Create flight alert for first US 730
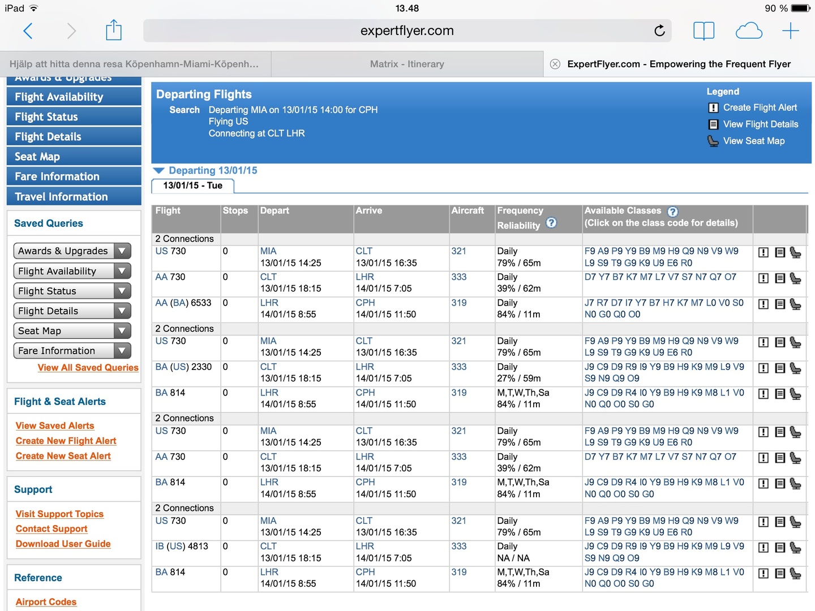815x611 pixels. (763, 253)
